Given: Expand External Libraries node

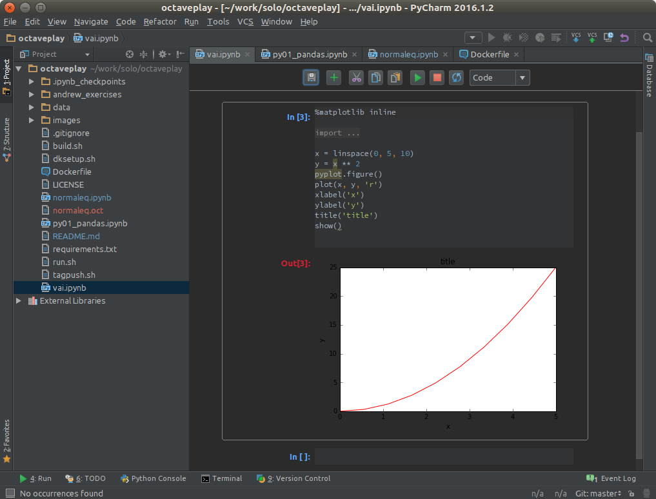Looking at the screenshot, I should coord(19,300).
